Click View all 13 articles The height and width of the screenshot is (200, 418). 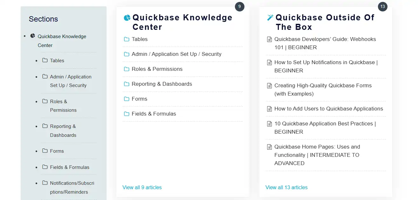click(x=286, y=187)
